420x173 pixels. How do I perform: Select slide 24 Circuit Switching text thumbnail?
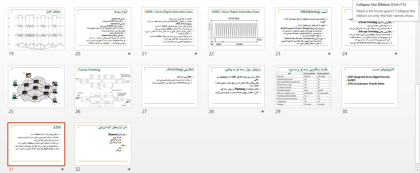point(370,29)
